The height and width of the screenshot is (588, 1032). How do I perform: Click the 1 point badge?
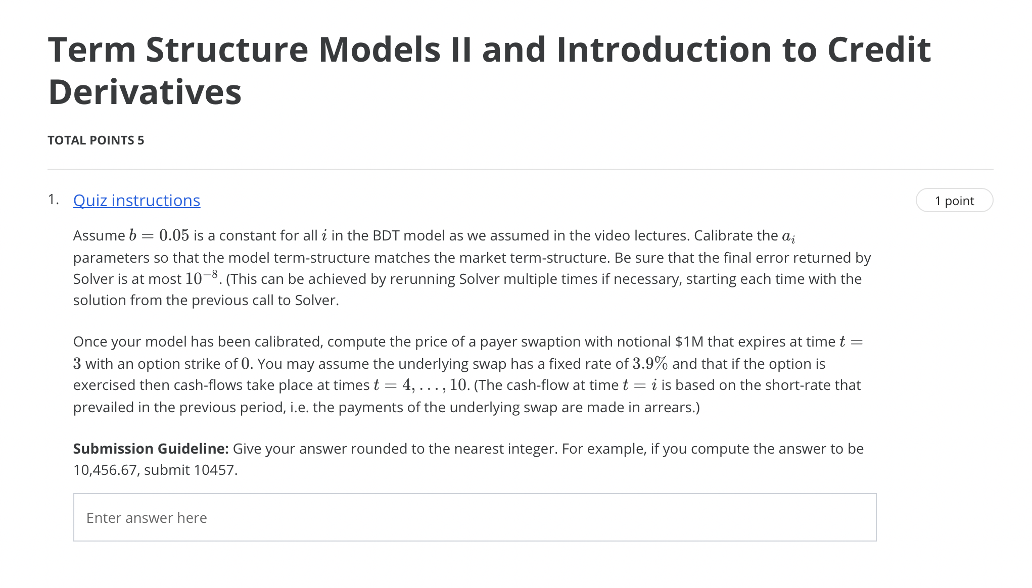tap(954, 201)
